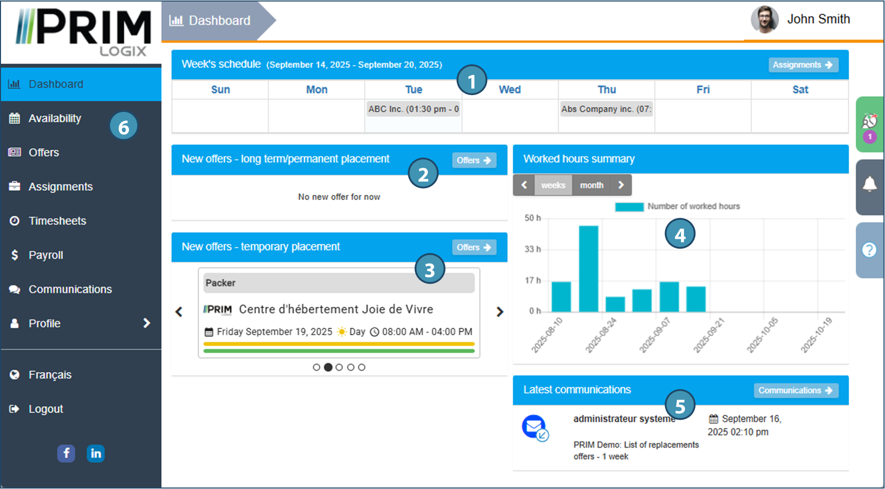Click the Communications button in Latest communications
885x489 pixels.
point(795,391)
